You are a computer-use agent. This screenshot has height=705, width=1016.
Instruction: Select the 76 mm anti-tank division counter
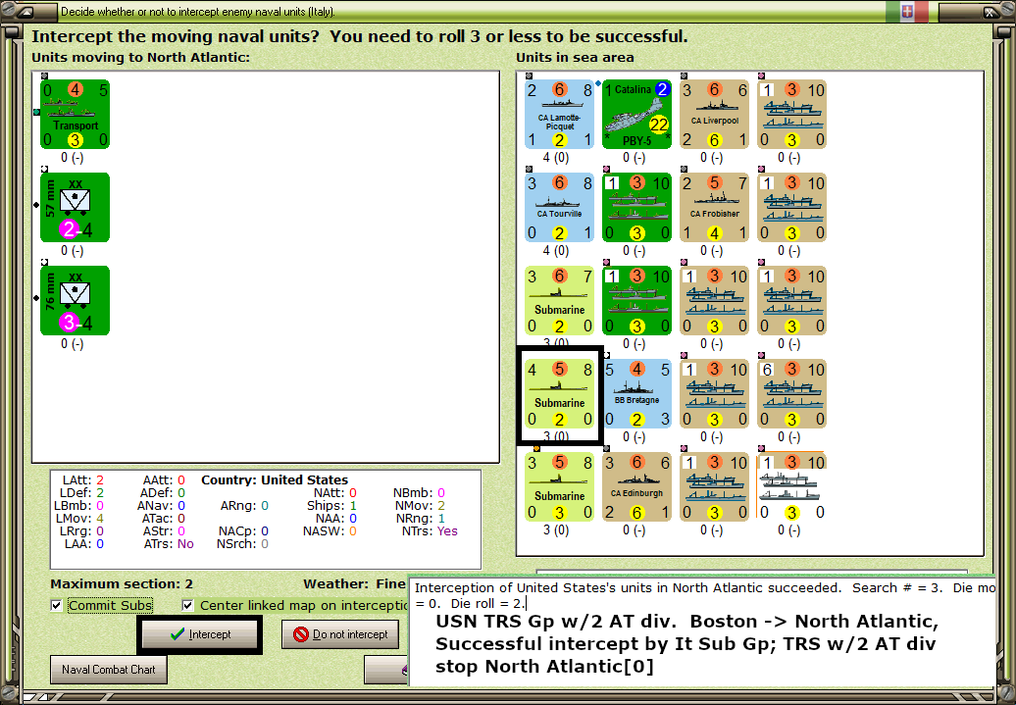76,301
